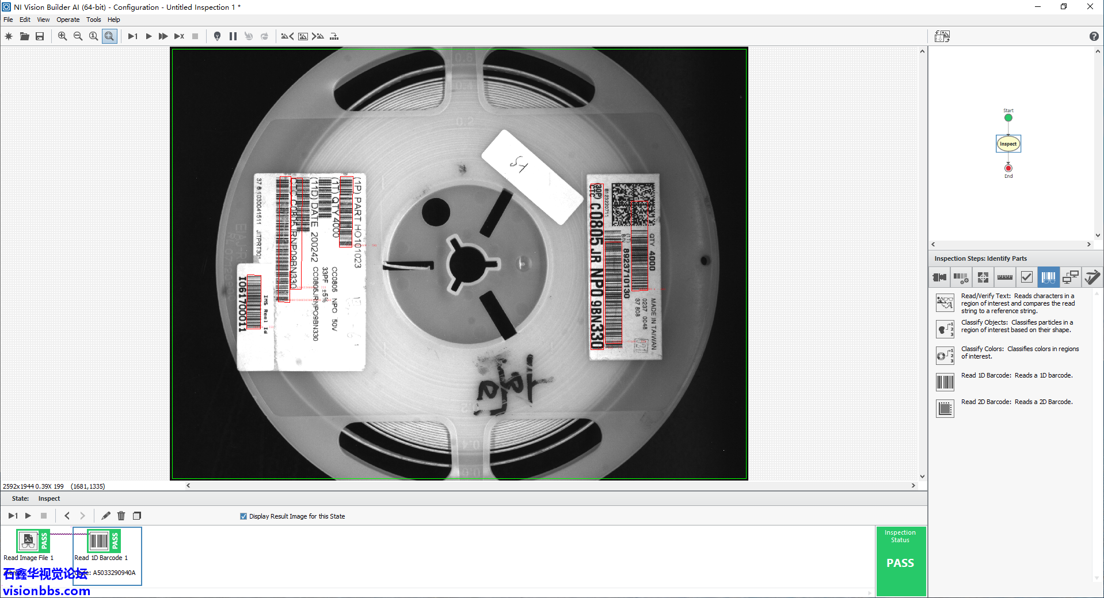Delete the selected step with trash icon
This screenshot has width=1104, height=598.
121,516
